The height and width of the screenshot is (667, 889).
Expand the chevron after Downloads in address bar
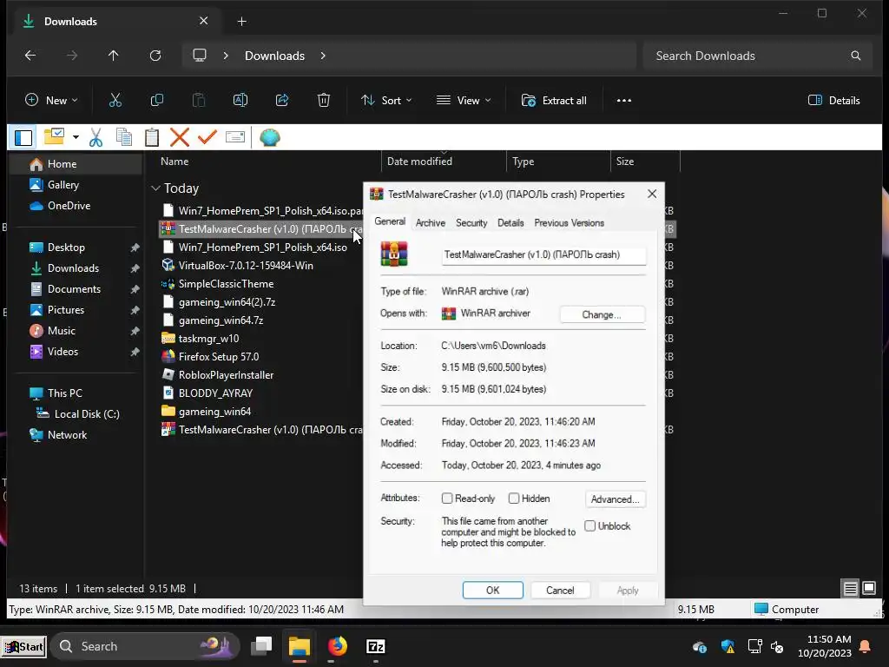323,56
